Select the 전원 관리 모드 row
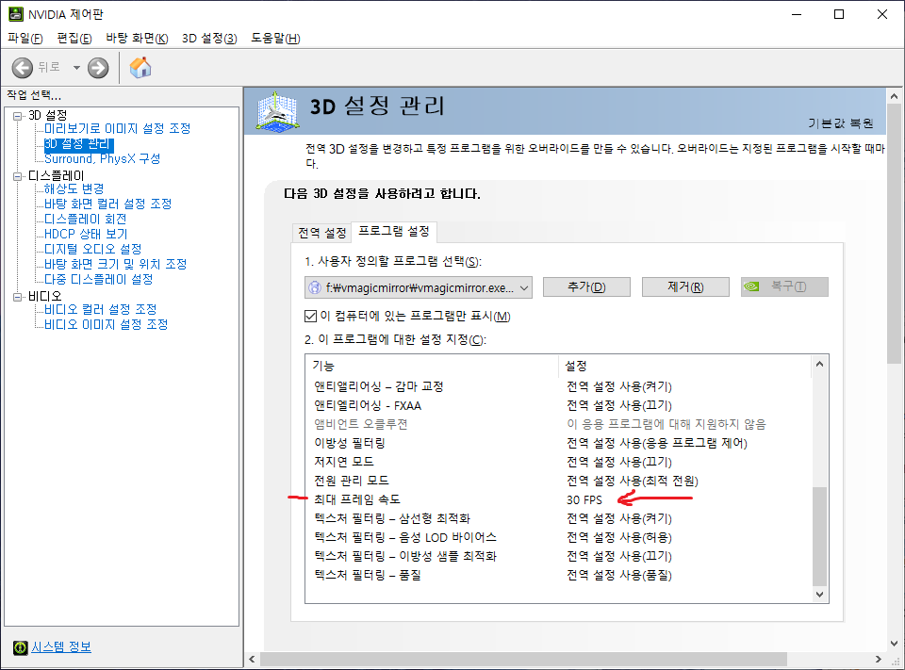Viewport: 905px width, 670px height. [x=559, y=481]
